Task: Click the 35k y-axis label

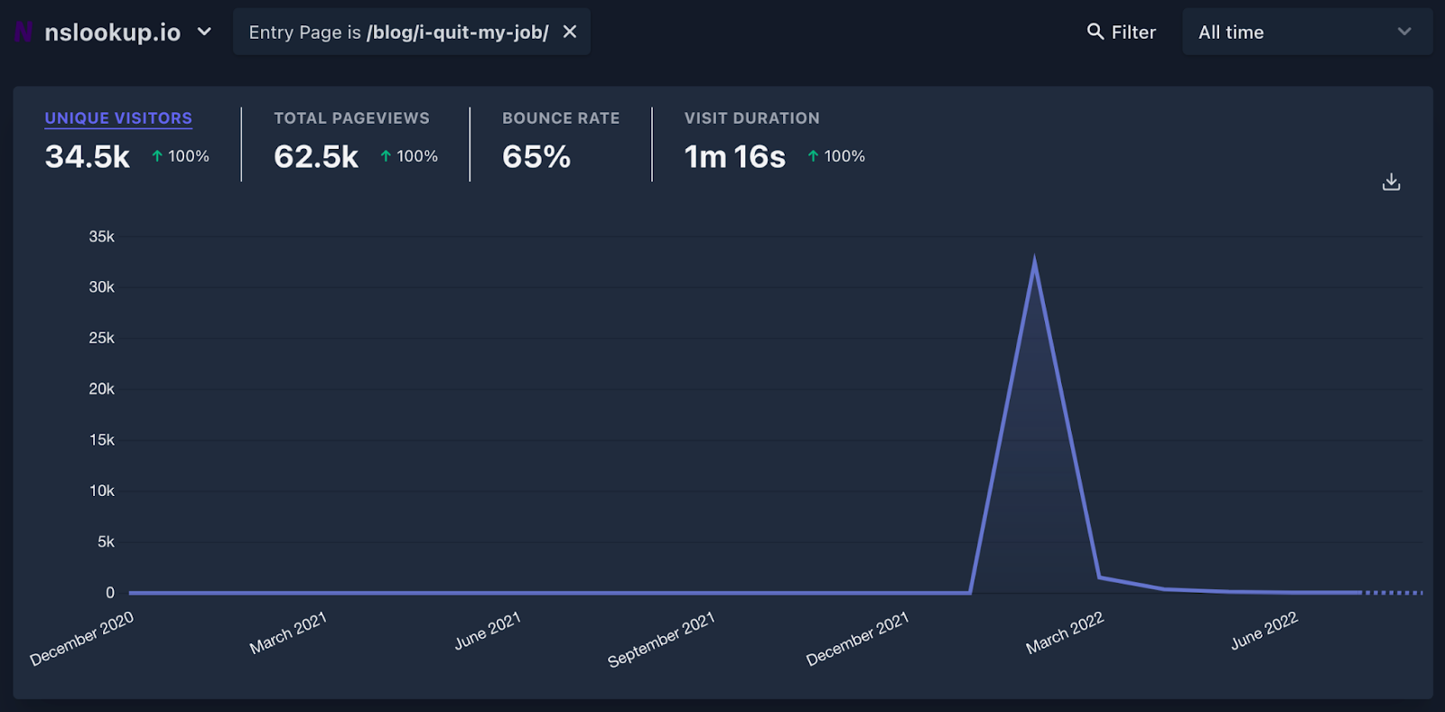Action: 101,237
